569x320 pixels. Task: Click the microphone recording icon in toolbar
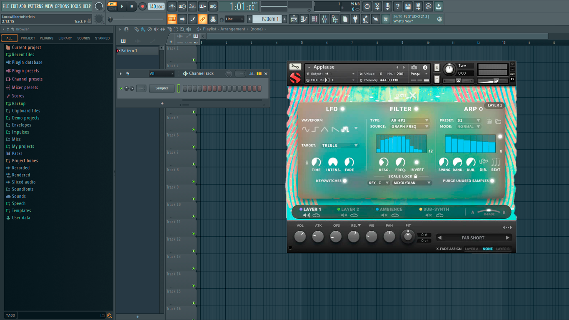coord(387,6)
